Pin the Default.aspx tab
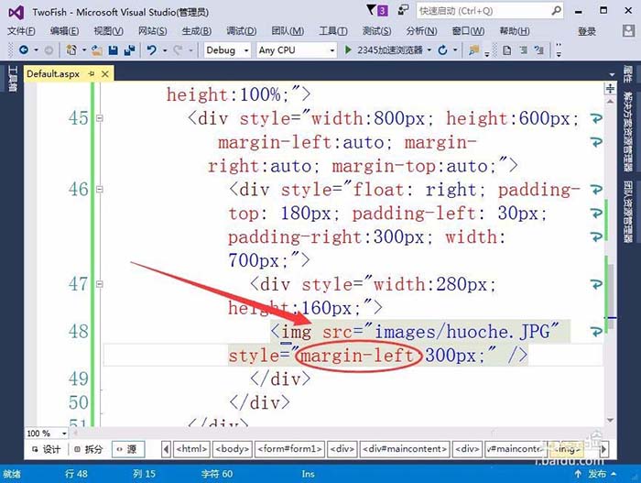The height and width of the screenshot is (483, 641). (92, 73)
